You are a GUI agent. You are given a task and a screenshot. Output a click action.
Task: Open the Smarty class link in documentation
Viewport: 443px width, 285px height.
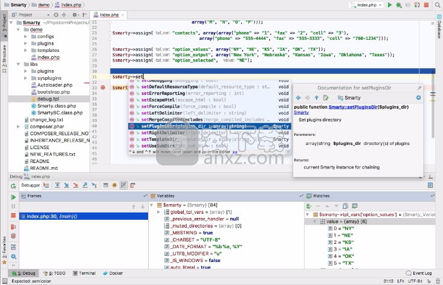coord(301,112)
